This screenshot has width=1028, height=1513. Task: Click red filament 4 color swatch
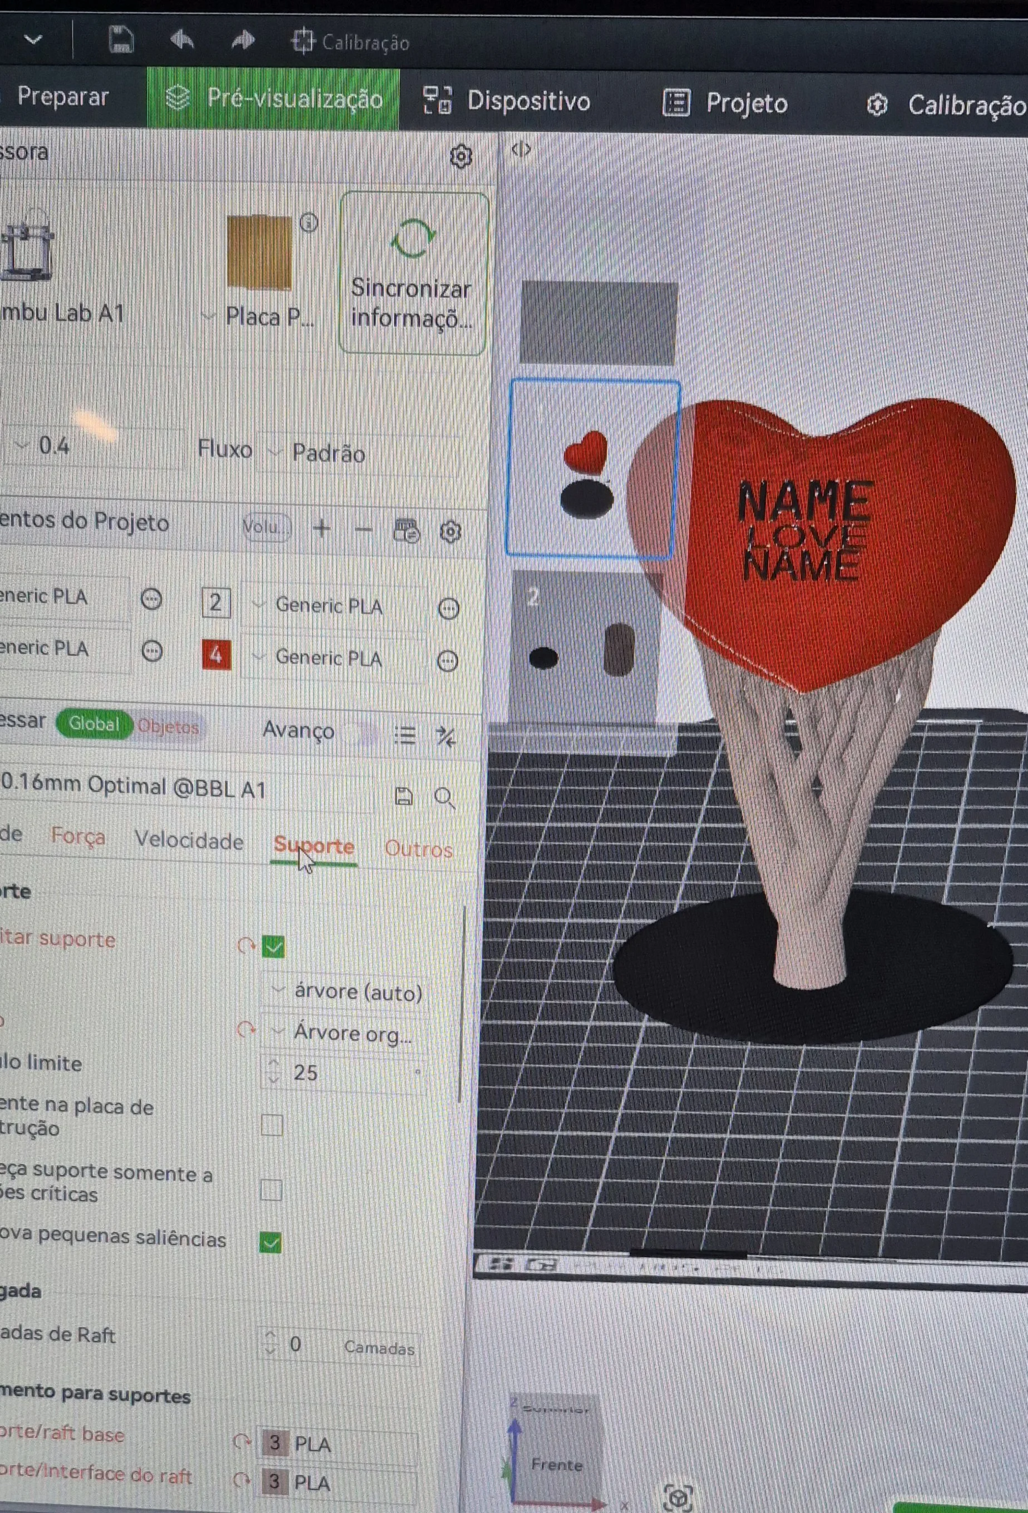(x=216, y=654)
